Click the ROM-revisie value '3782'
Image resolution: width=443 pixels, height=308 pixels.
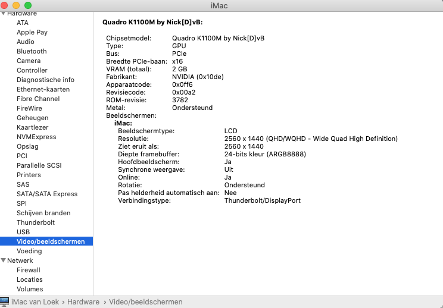[180, 100]
